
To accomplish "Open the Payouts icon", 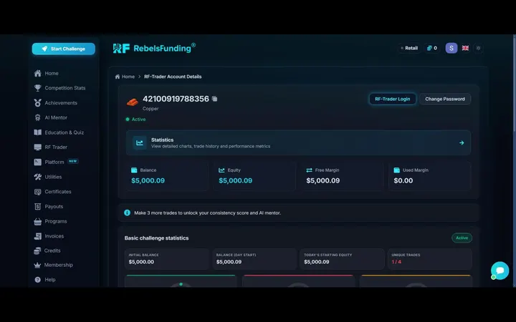I will pyautogui.click(x=38, y=206).
